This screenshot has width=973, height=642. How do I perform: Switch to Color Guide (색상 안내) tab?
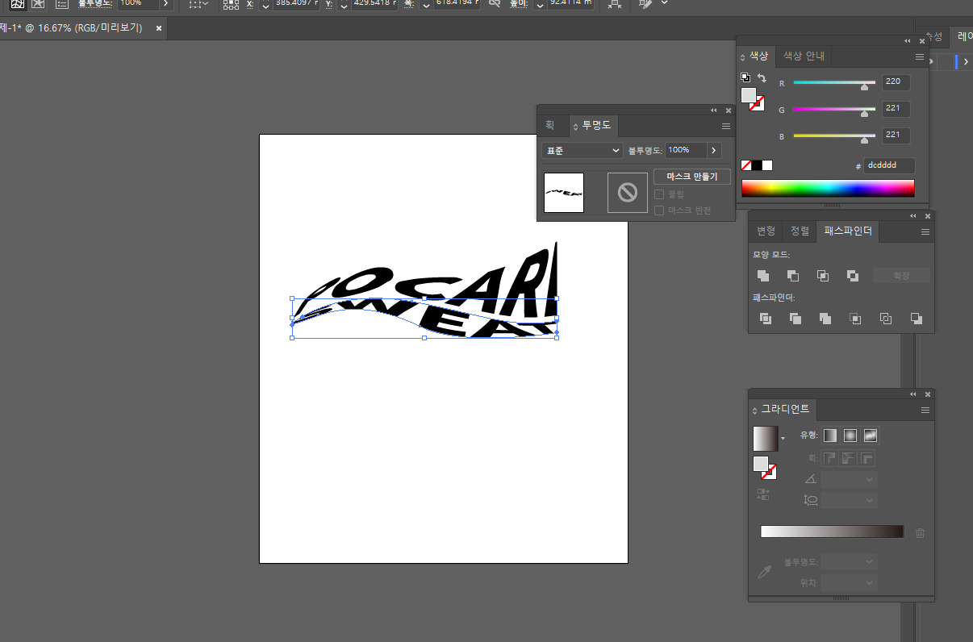tap(804, 56)
